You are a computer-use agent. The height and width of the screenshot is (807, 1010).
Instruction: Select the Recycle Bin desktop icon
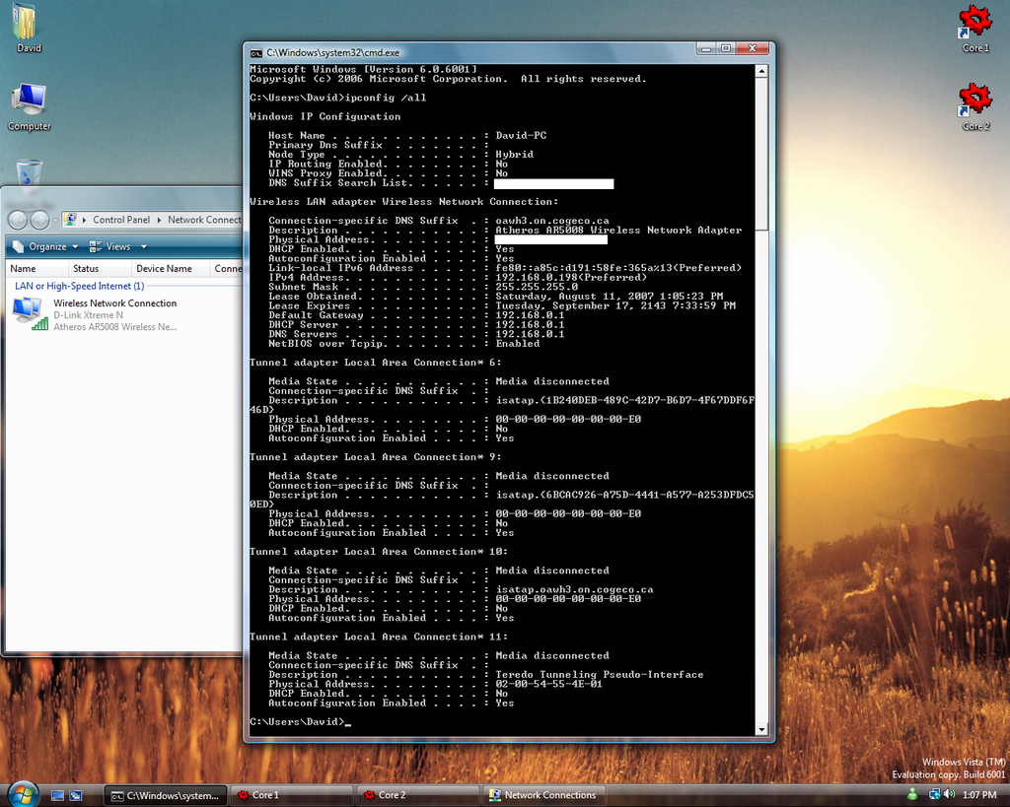(29, 172)
